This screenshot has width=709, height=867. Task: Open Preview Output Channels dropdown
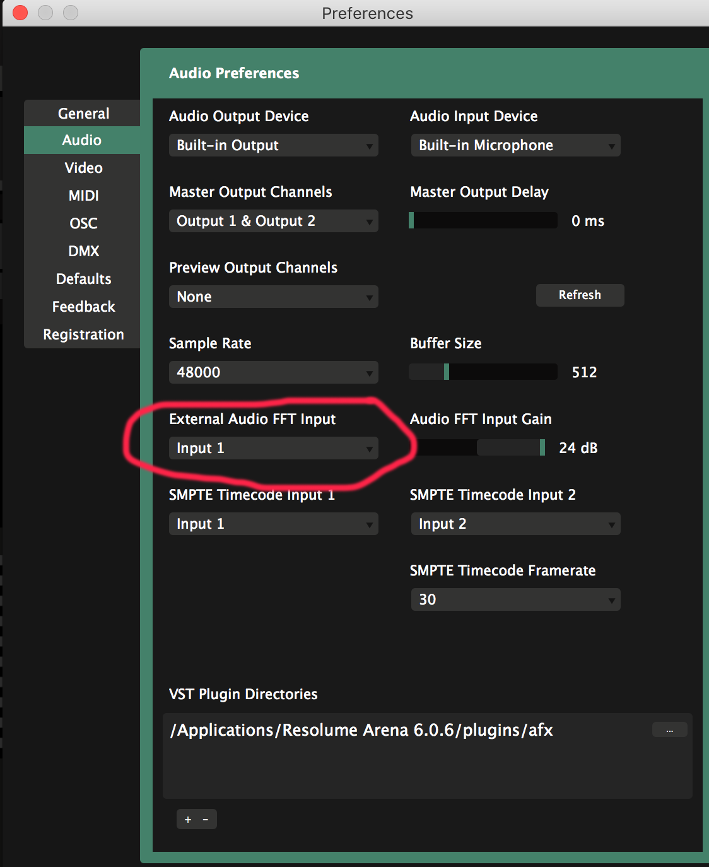273,297
